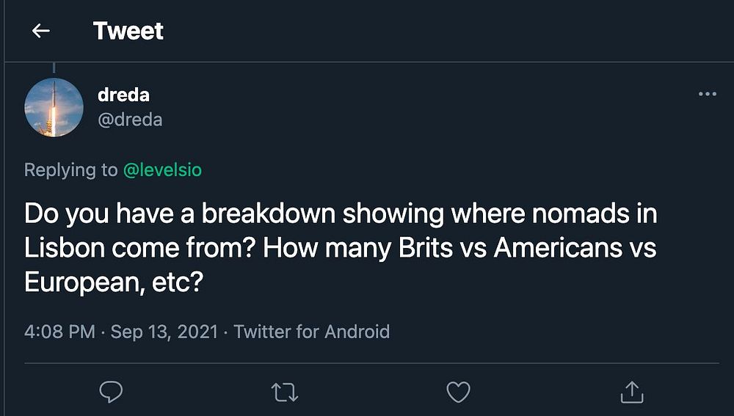Screen dimensions: 734x416
Task: Share the tweet via the share icon
Action: click(632, 393)
